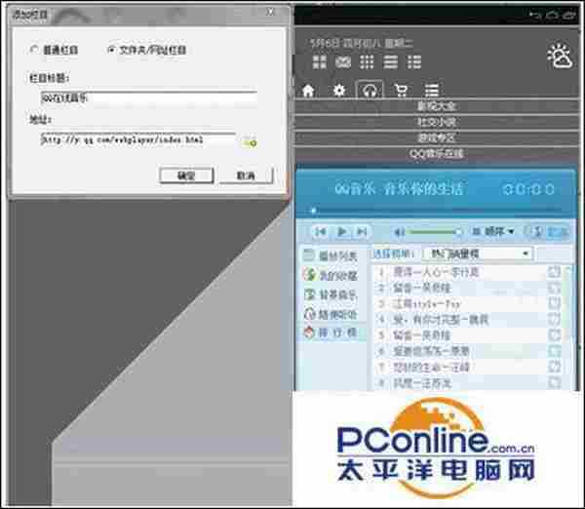Click the folder browse icon beside address field
The height and width of the screenshot is (509, 585).
pos(250,140)
